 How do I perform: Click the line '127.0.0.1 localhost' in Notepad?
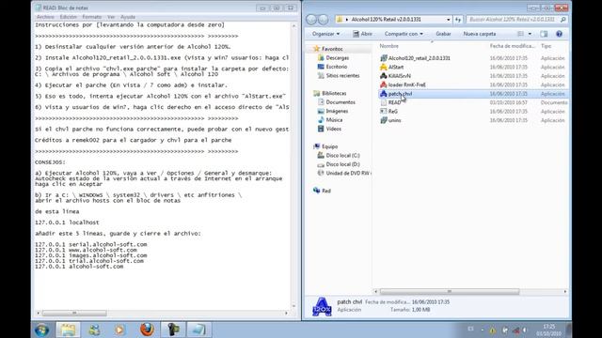[x=67, y=223]
